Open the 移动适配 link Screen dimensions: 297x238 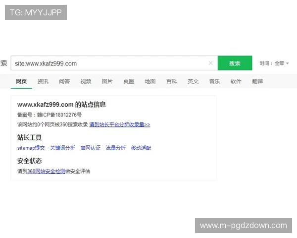141,148
